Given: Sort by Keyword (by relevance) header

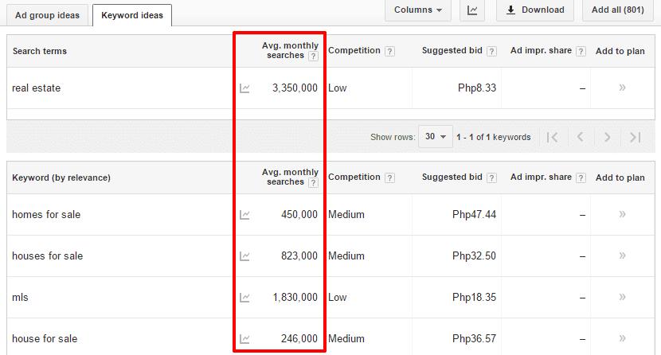Looking at the screenshot, I should point(61,177).
